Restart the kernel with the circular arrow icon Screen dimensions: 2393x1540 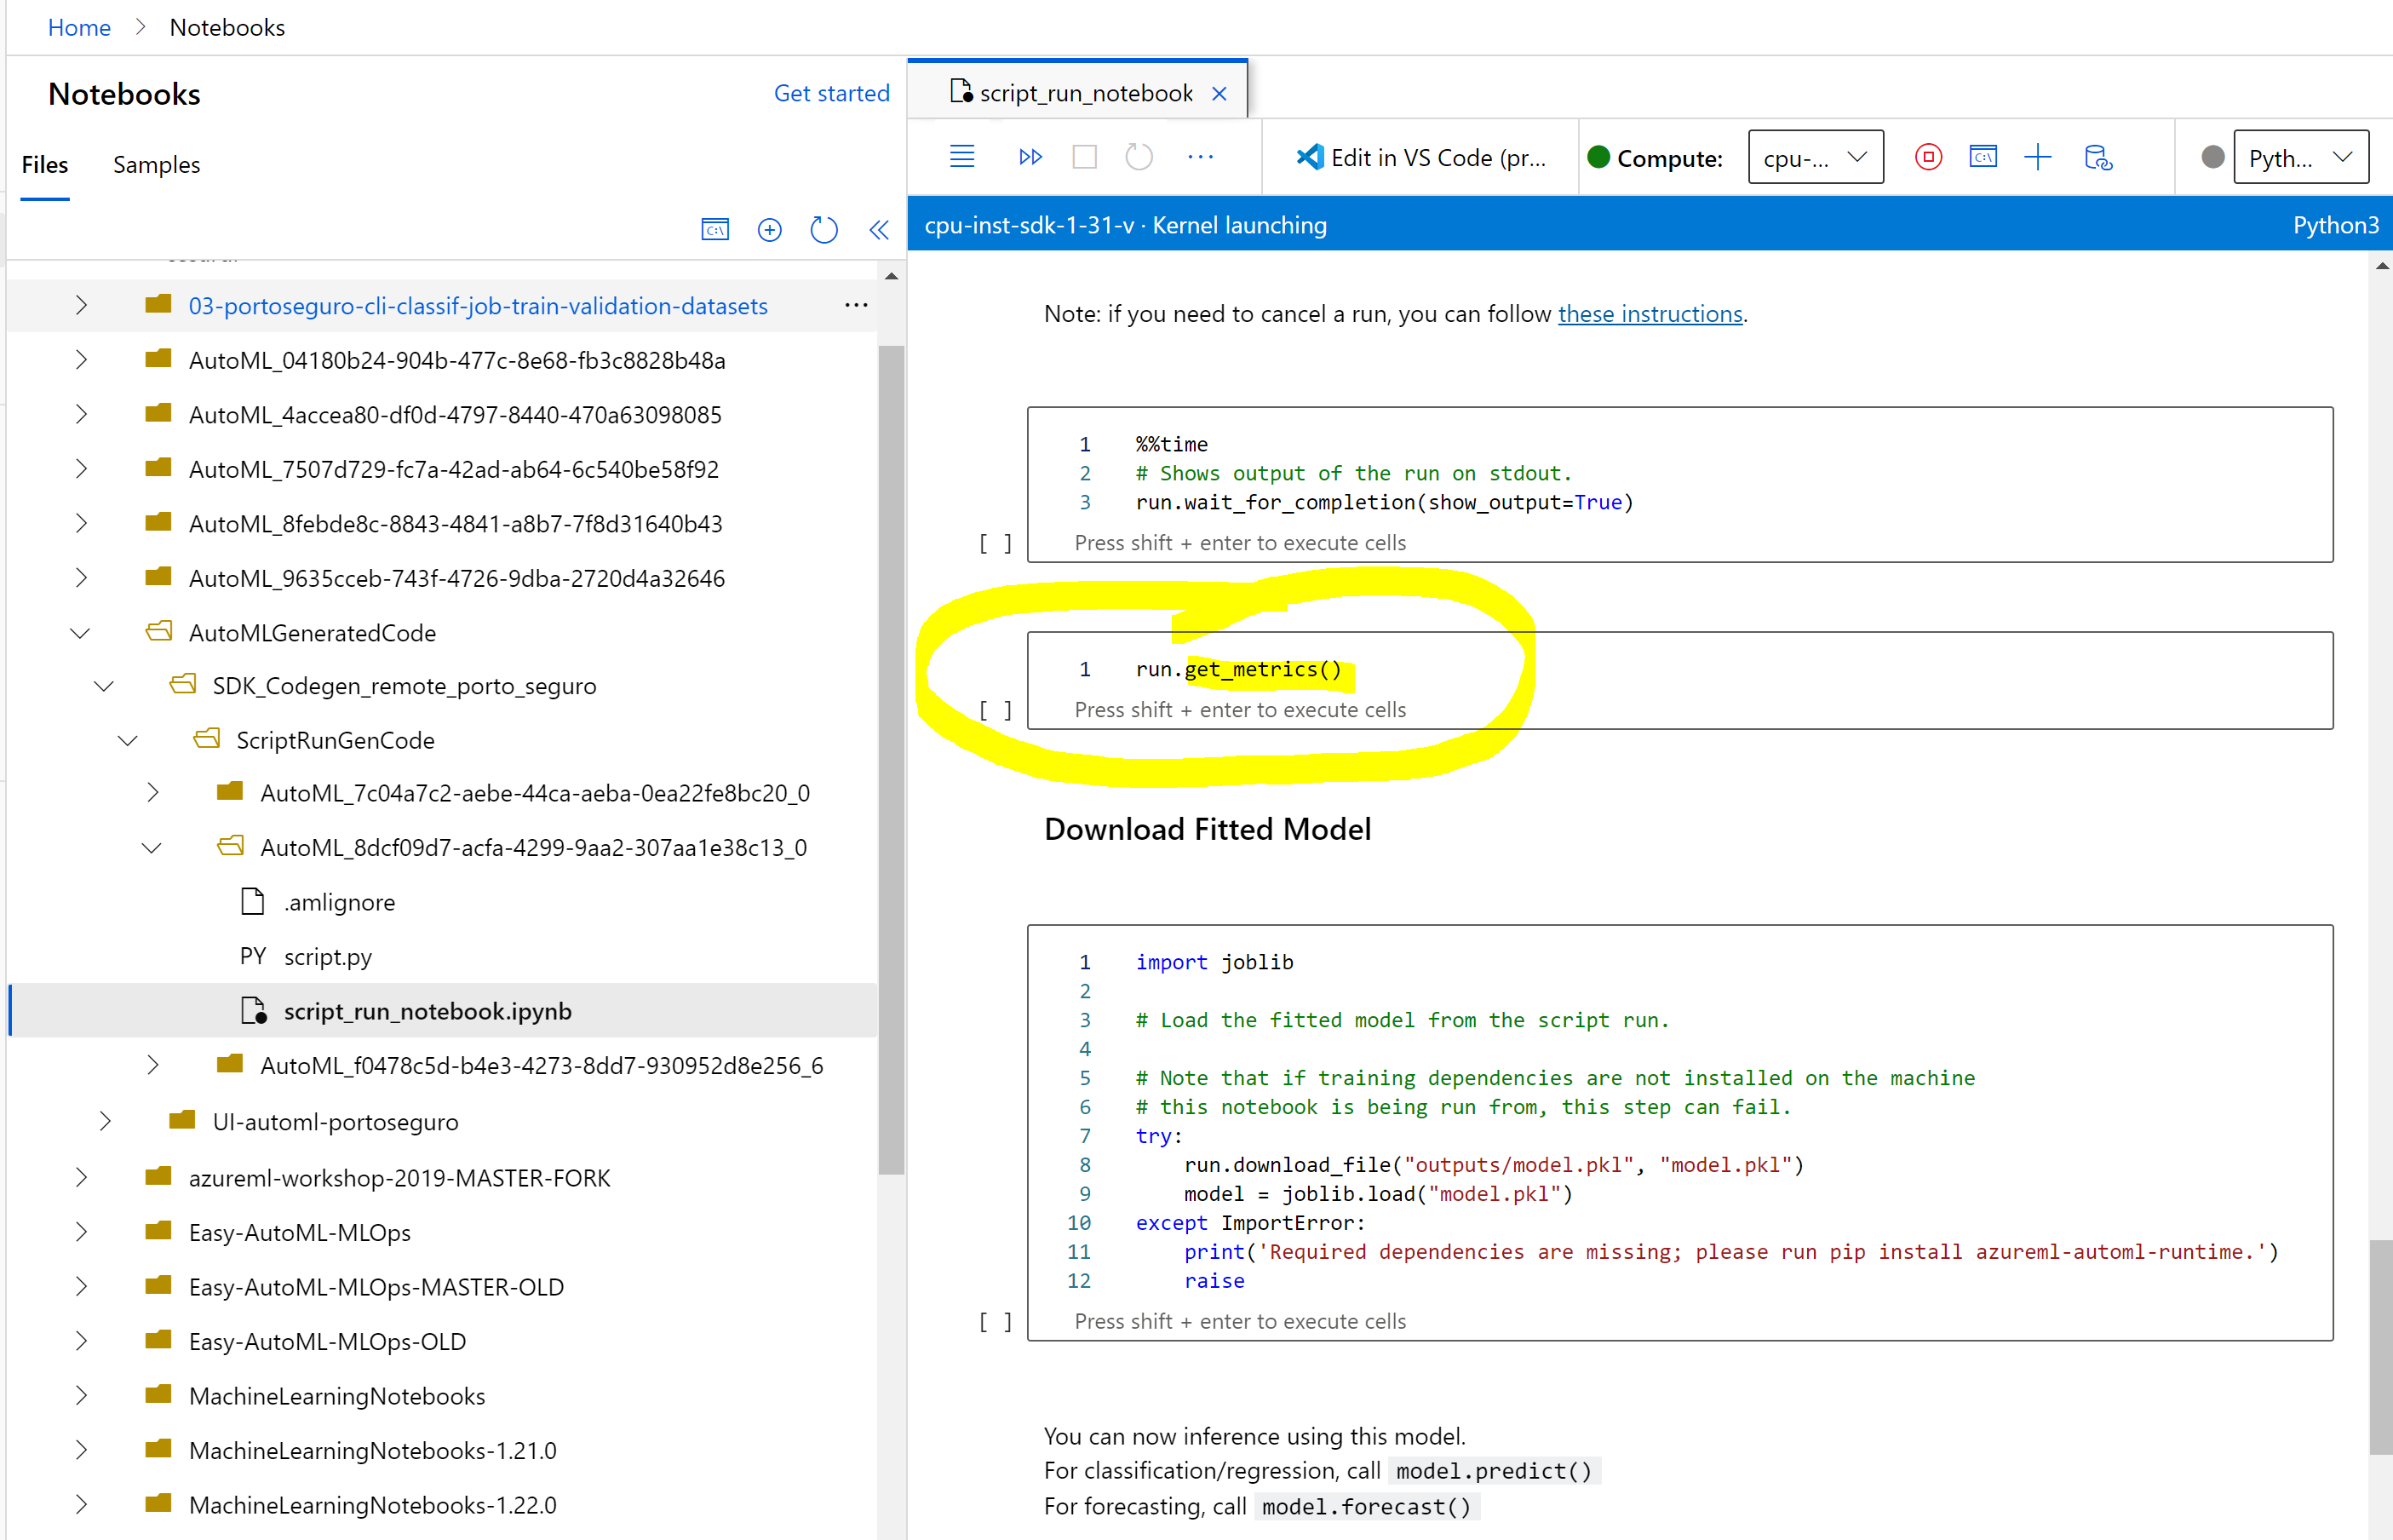(1139, 157)
